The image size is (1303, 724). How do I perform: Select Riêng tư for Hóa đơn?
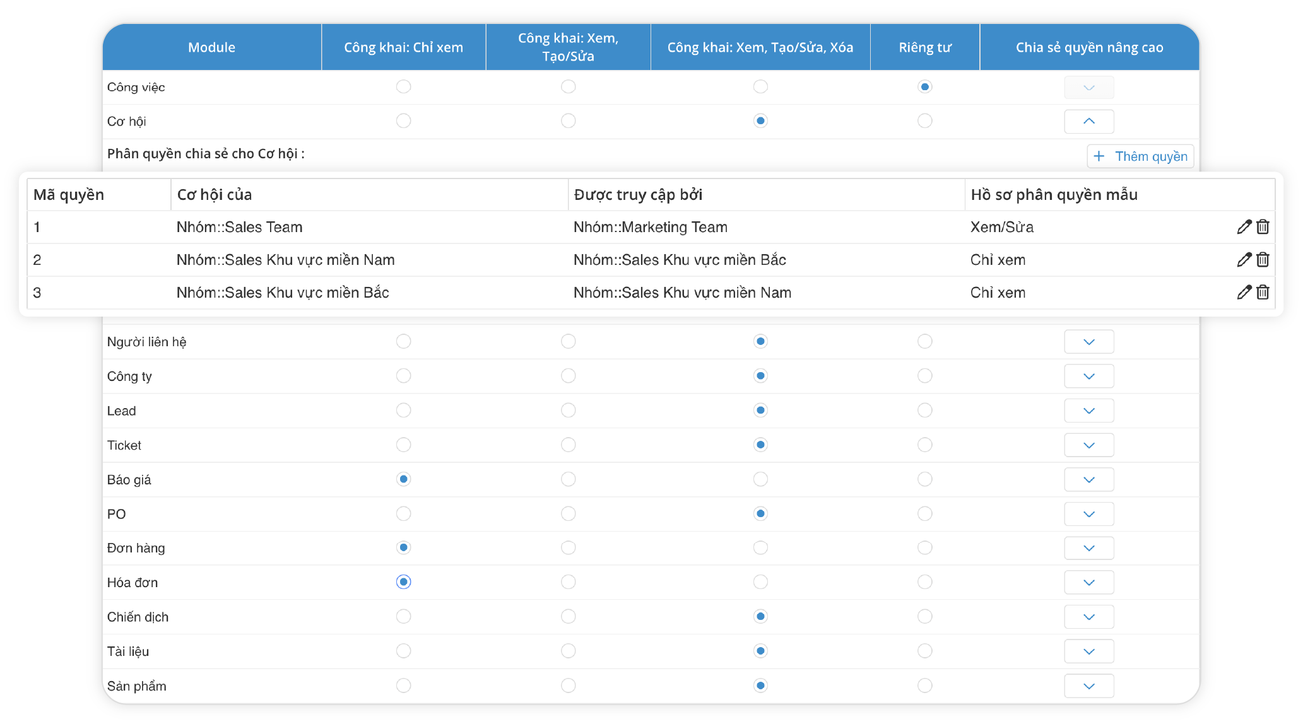(x=924, y=582)
